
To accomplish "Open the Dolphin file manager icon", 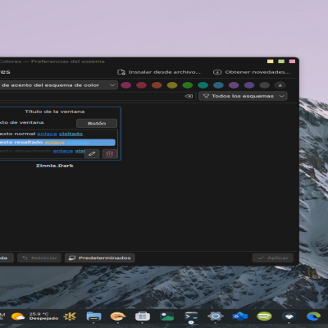I will 93,317.
